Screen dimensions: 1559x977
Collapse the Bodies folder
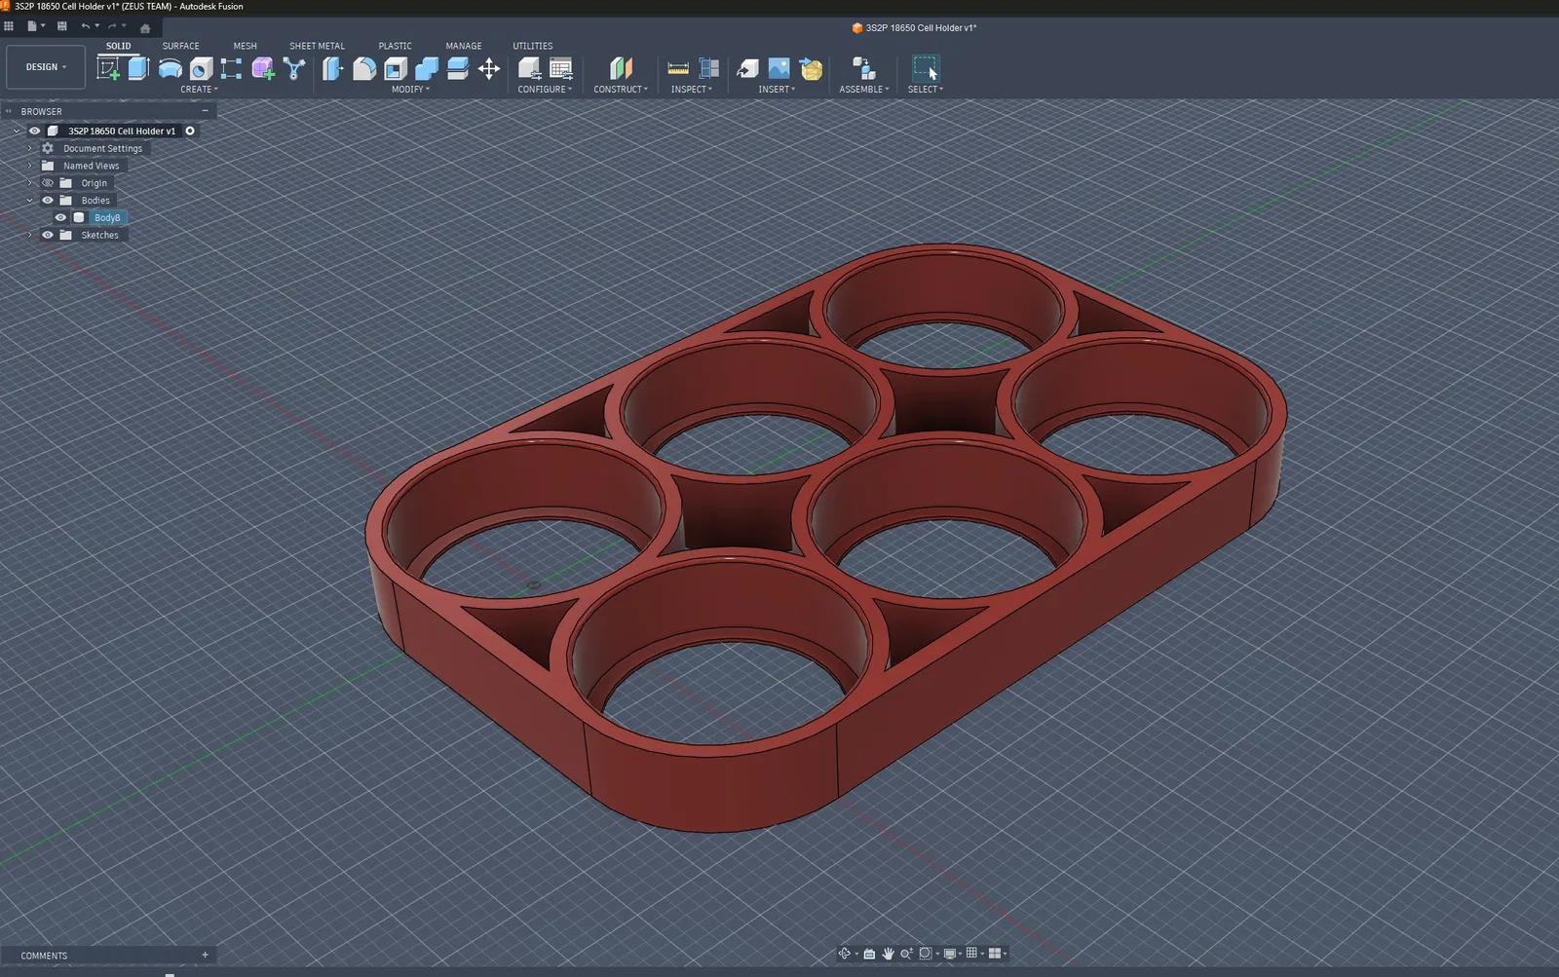point(30,201)
